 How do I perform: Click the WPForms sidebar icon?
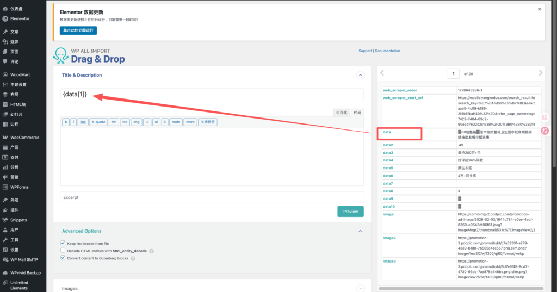click(x=5, y=187)
